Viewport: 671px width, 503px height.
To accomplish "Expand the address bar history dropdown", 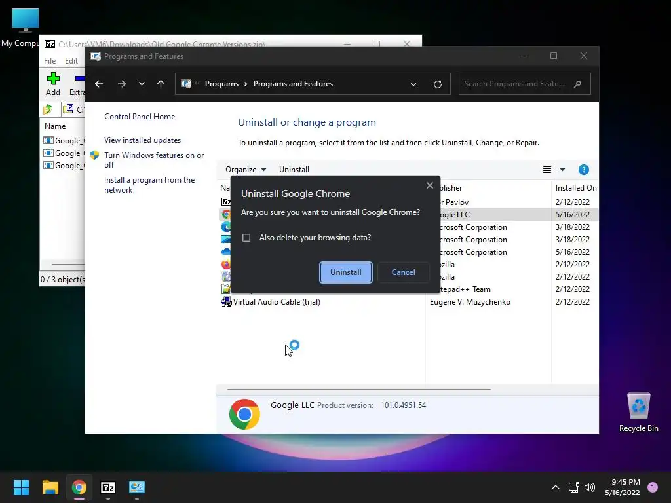I will coord(413,84).
